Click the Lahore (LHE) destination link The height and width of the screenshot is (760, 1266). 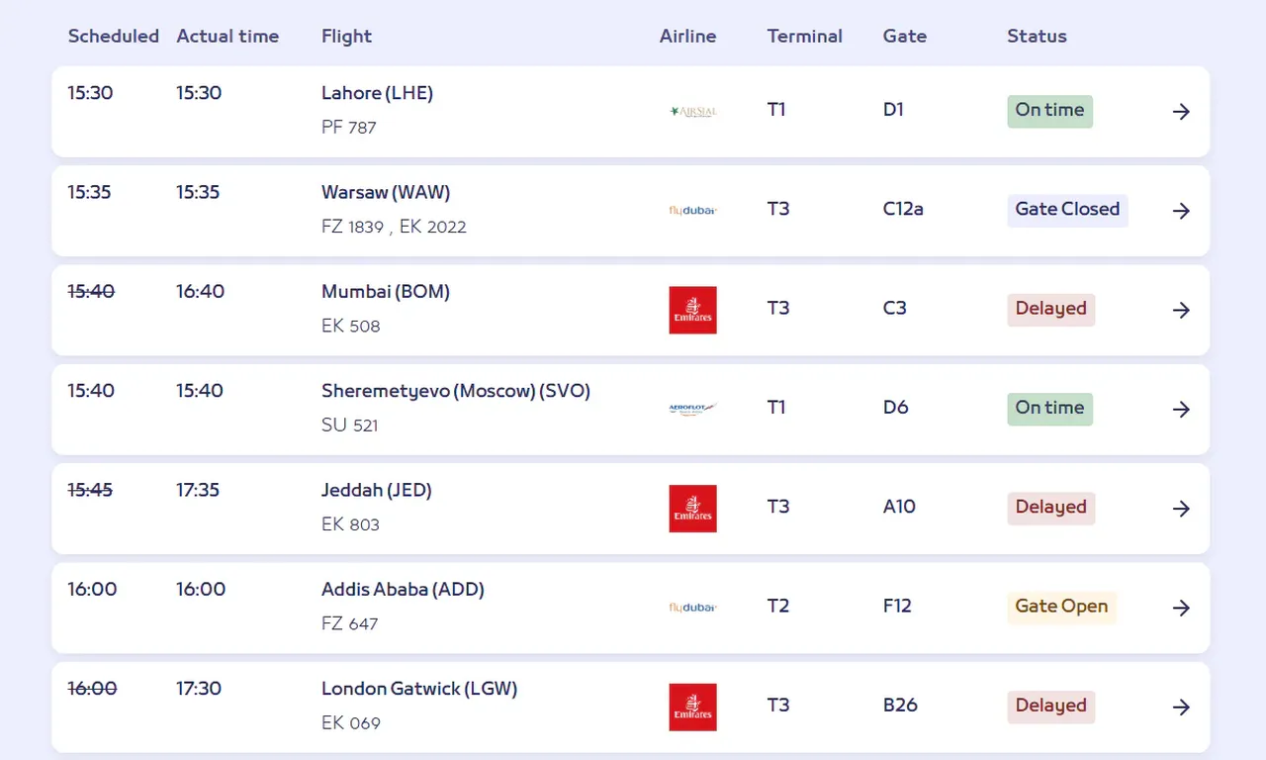click(377, 93)
